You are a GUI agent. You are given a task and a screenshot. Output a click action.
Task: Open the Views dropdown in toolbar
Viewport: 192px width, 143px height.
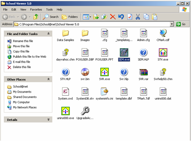[87, 17]
